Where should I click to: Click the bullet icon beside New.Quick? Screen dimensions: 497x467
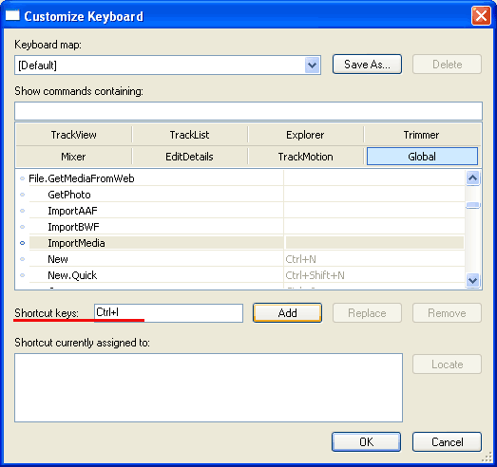[x=22, y=275]
